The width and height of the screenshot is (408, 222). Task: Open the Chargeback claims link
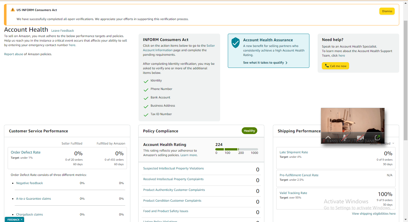[29, 214]
